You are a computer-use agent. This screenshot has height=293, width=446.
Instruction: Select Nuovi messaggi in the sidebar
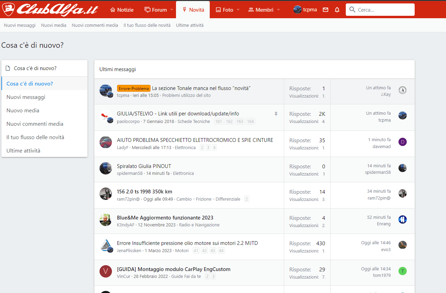pyautogui.click(x=44, y=97)
